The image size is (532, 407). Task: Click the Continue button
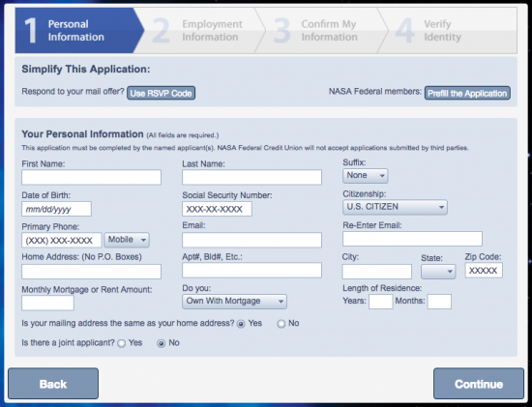(479, 384)
